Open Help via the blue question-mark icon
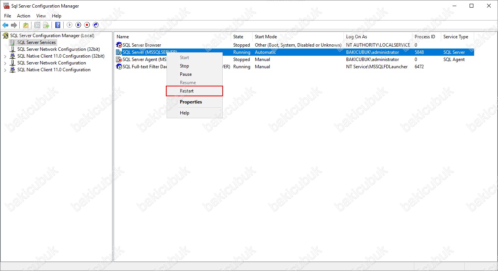This screenshot has height=271, width=498. (x=58, y=25)
